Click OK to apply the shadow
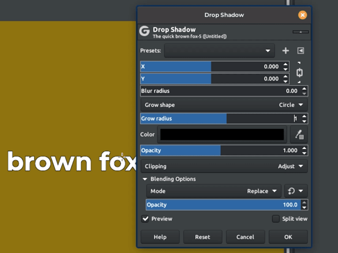 pyautogui.click(x=288, y=237)
